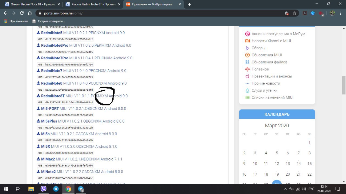346x194 pixels.
Task: Download RedmiNote8T MIUI V11.0.1.1 firmware
Action: pyautogui.click(x=82, y=96)
